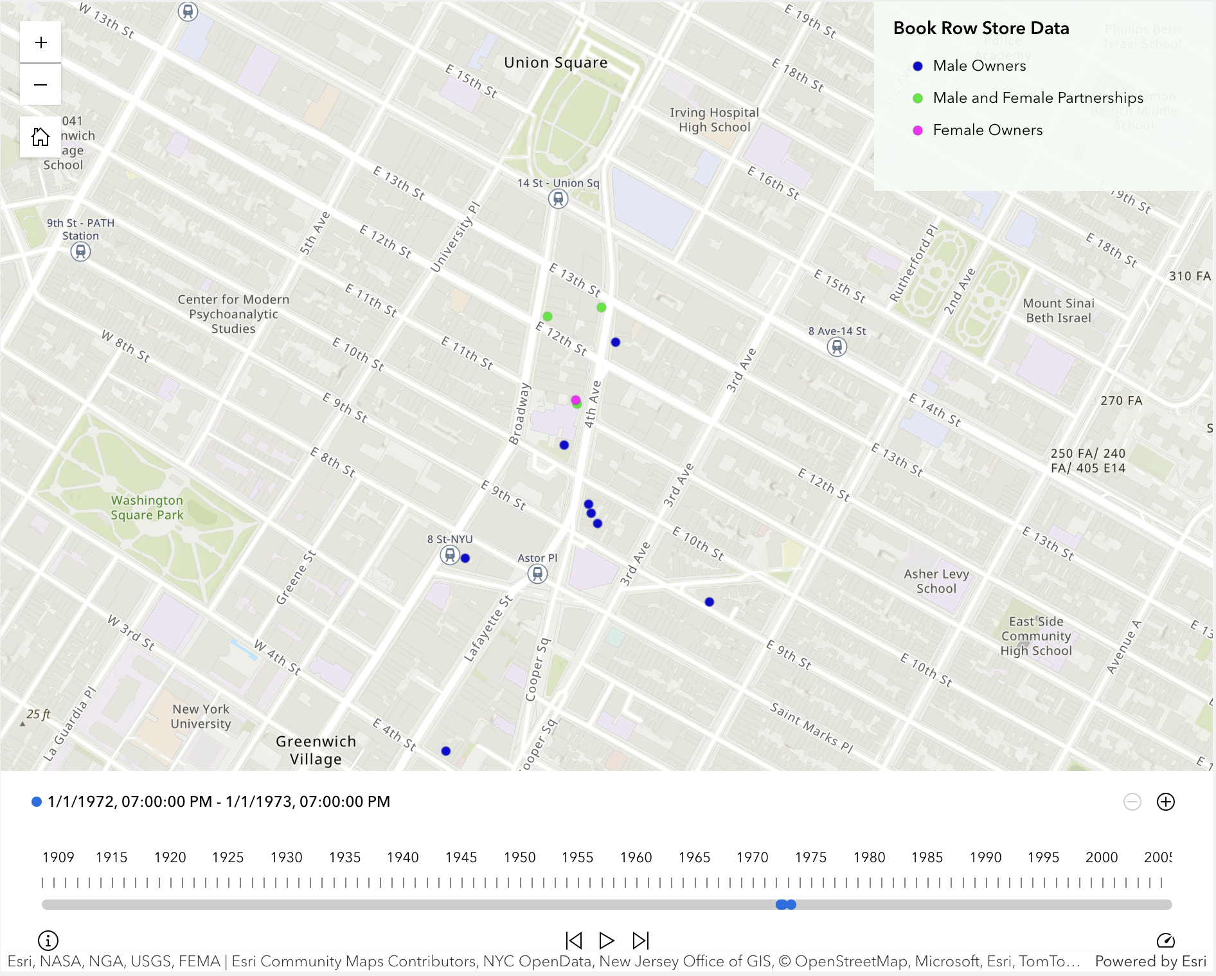Screen dimensions: 1216x976
Task: Select blue store point near E 4th St
Action: [446, 751]
